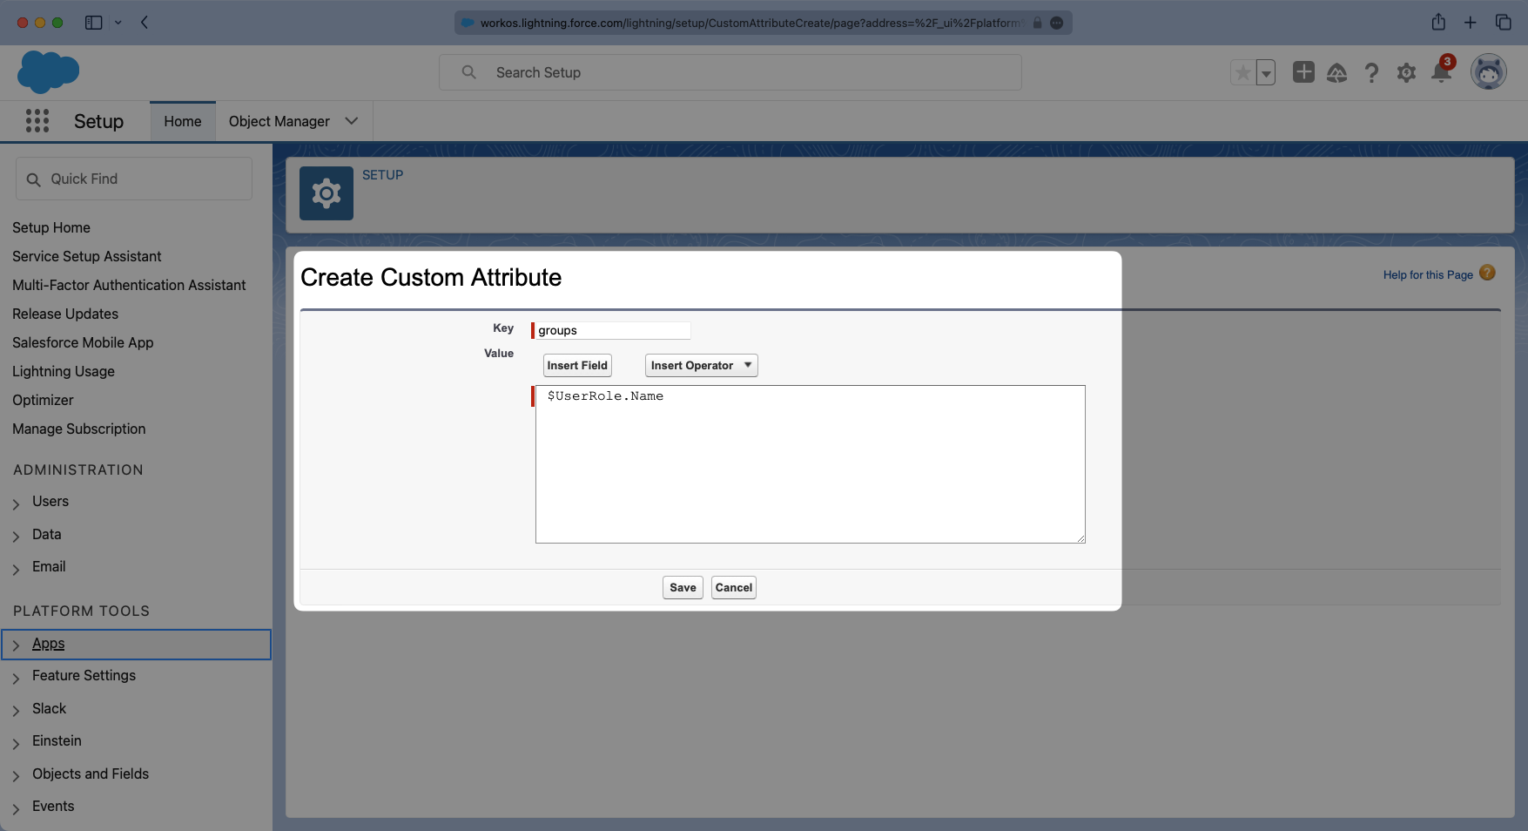This screenshot has height=831, width=1528.
Task: Open the Insert Operator dropdown
Action: tap(700, 365)
